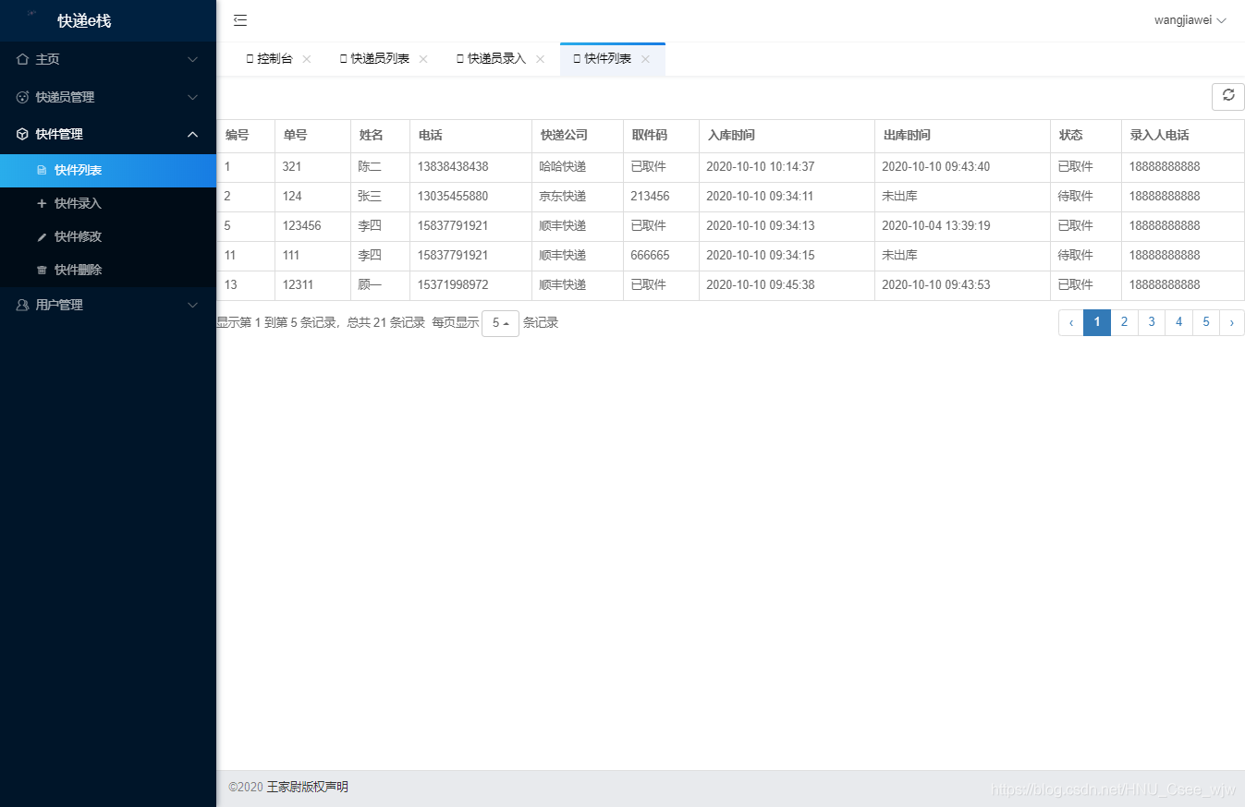Close the 快件列表 tab
Viewport: 1245px width, 807px height.
tap(645, 59)
